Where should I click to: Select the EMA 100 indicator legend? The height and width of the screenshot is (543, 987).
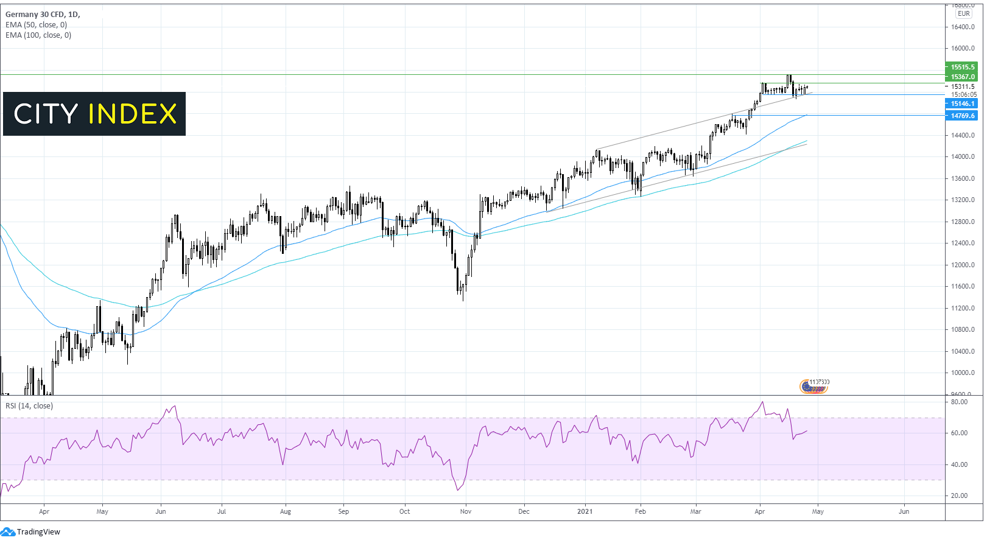pyautogui.click(x=38, y=35)
